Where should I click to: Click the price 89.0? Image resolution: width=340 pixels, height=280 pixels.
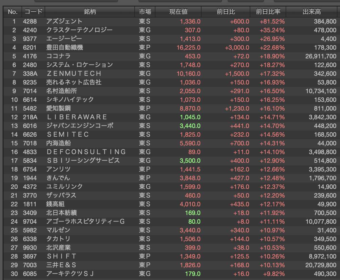pos(194,152)
